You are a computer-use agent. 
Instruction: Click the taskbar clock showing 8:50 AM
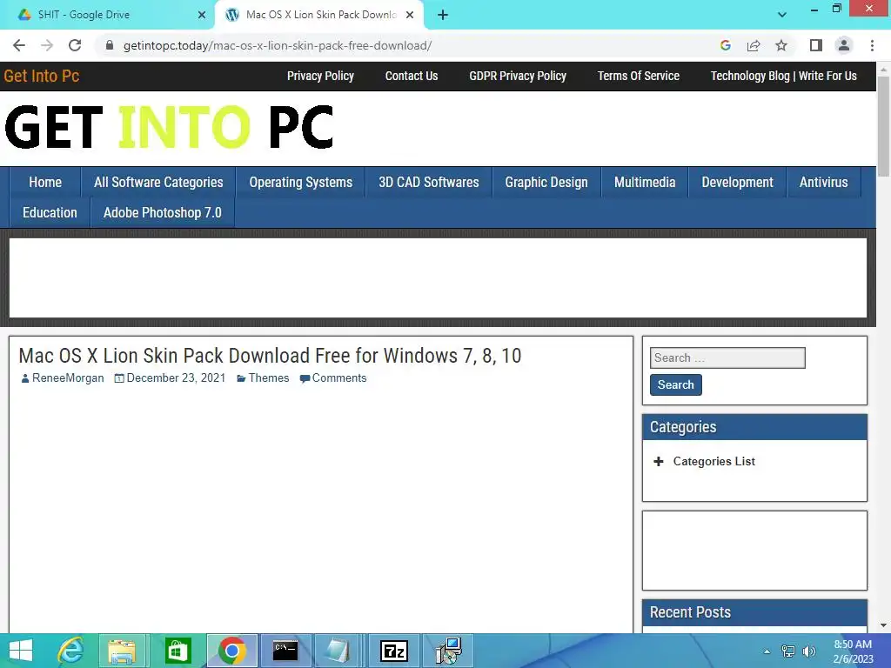853,651
